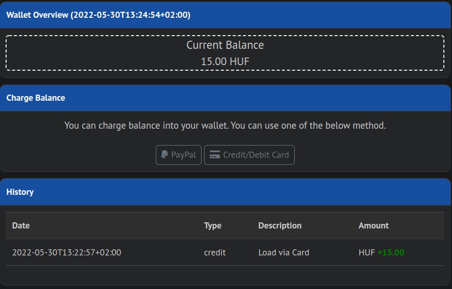
Task: Click the Current Balance label
Action: pyautogui.click(x=225, y=45)
